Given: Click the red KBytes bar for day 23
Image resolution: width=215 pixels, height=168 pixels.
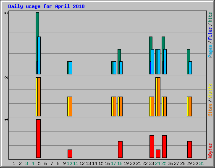Looking at the screenshot, I should coord(152,147).
